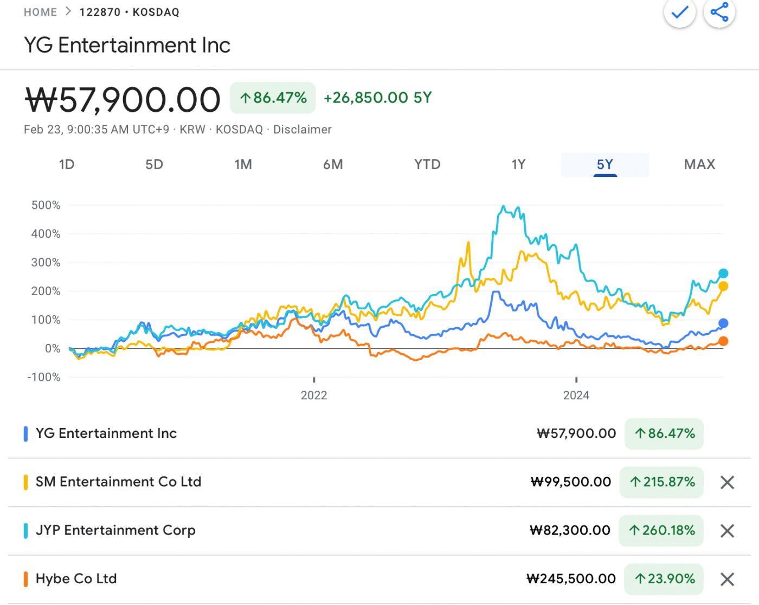The height and width of the screenshot is (605, 759).
Task: Click the orange Hybe endpoint dot on chart
Action: pos(723,341)
